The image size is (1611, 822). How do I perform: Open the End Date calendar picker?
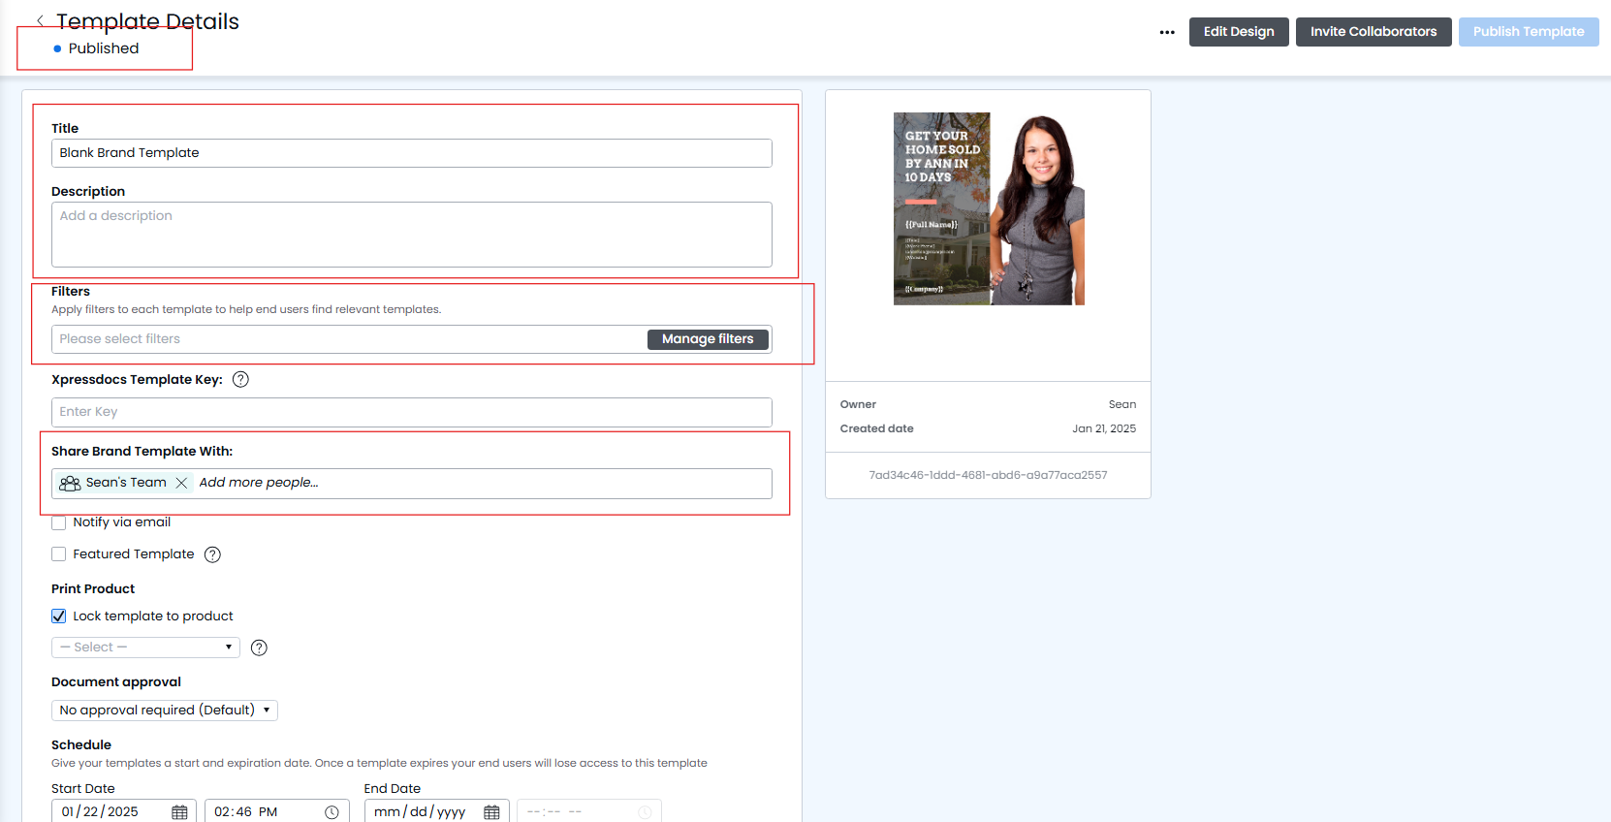(491, 812)
